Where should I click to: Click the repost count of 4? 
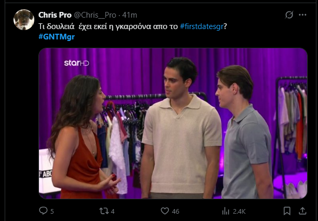(113, 211)
